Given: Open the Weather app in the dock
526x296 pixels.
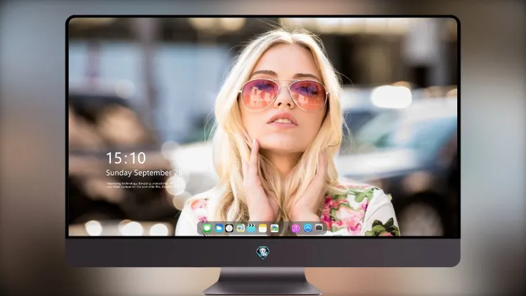Looking at the screenshot, I should pos(219,228).
